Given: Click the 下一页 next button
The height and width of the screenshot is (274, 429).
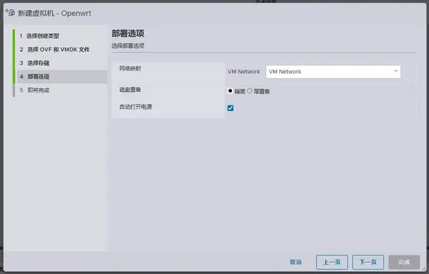Looking at the screenshot, I should coord(368,262).
